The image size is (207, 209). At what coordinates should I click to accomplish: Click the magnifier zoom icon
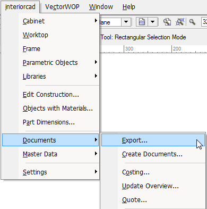(192, 22)
